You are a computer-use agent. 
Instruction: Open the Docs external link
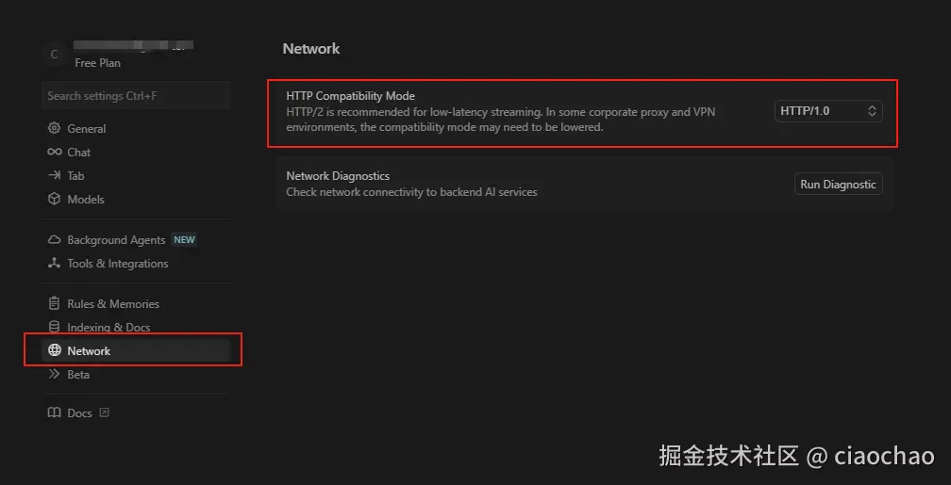click(105, 412)
